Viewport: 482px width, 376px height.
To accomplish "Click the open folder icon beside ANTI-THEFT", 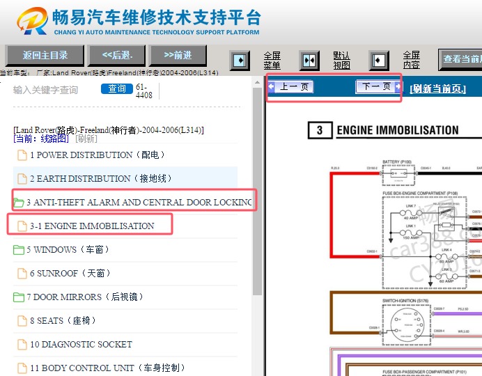I will click(x=19, y=203).
